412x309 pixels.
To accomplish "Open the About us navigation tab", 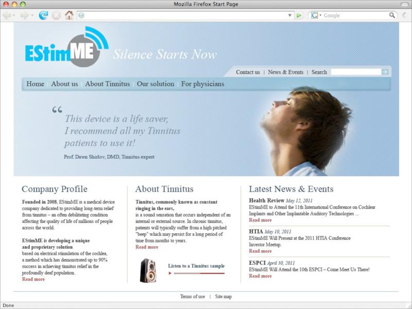I will pyautogui.click(x=65, y=84).
